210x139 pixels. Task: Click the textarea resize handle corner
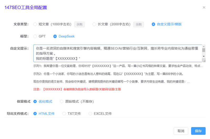coord(204,61)
